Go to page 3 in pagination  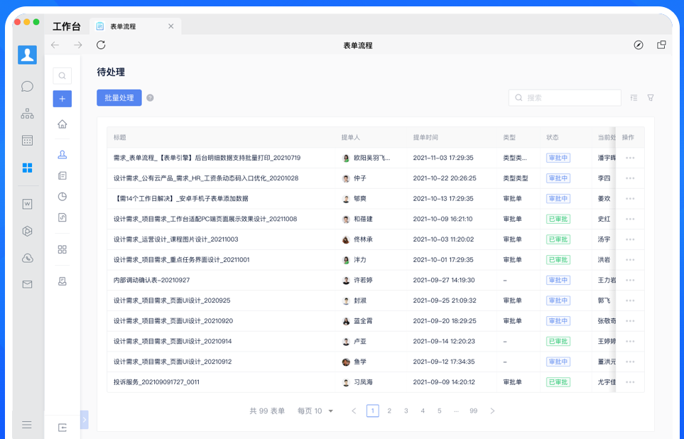click(x=406, y=411)
